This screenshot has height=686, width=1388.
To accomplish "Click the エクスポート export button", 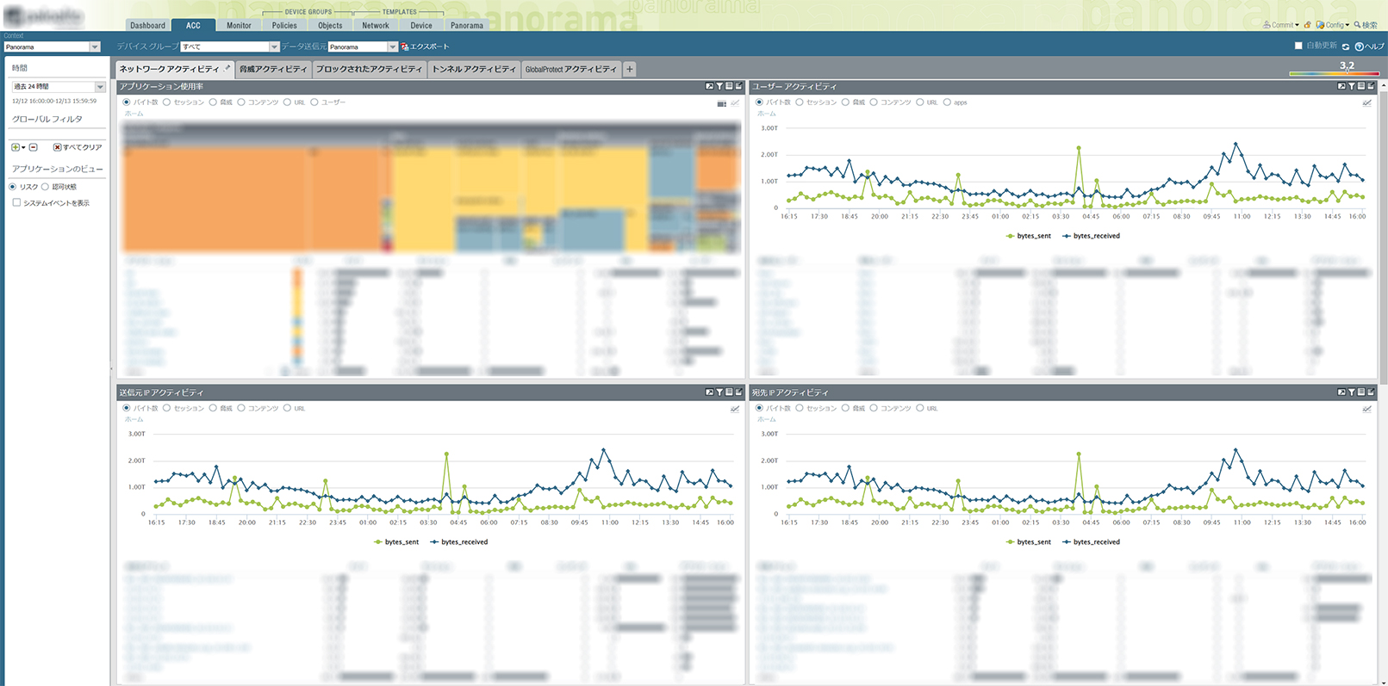I will click(425, 46).
